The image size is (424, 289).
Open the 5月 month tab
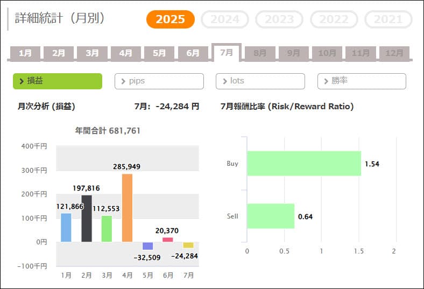(x=159, y=53)
